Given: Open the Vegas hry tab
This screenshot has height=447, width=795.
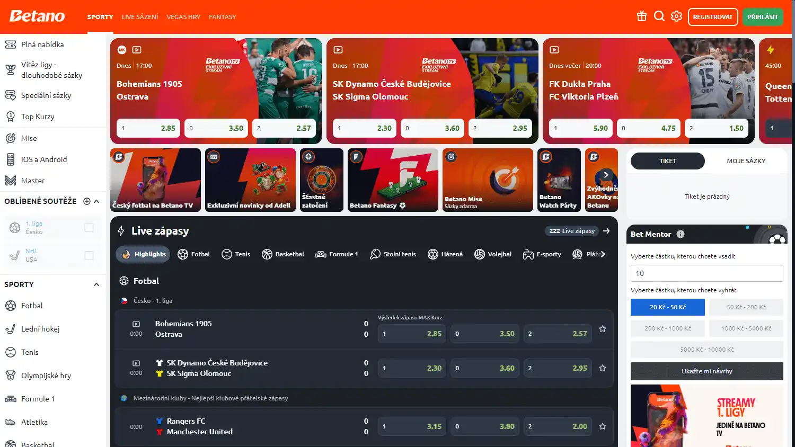Looking at the screenshot, I should tap(183, 17).
